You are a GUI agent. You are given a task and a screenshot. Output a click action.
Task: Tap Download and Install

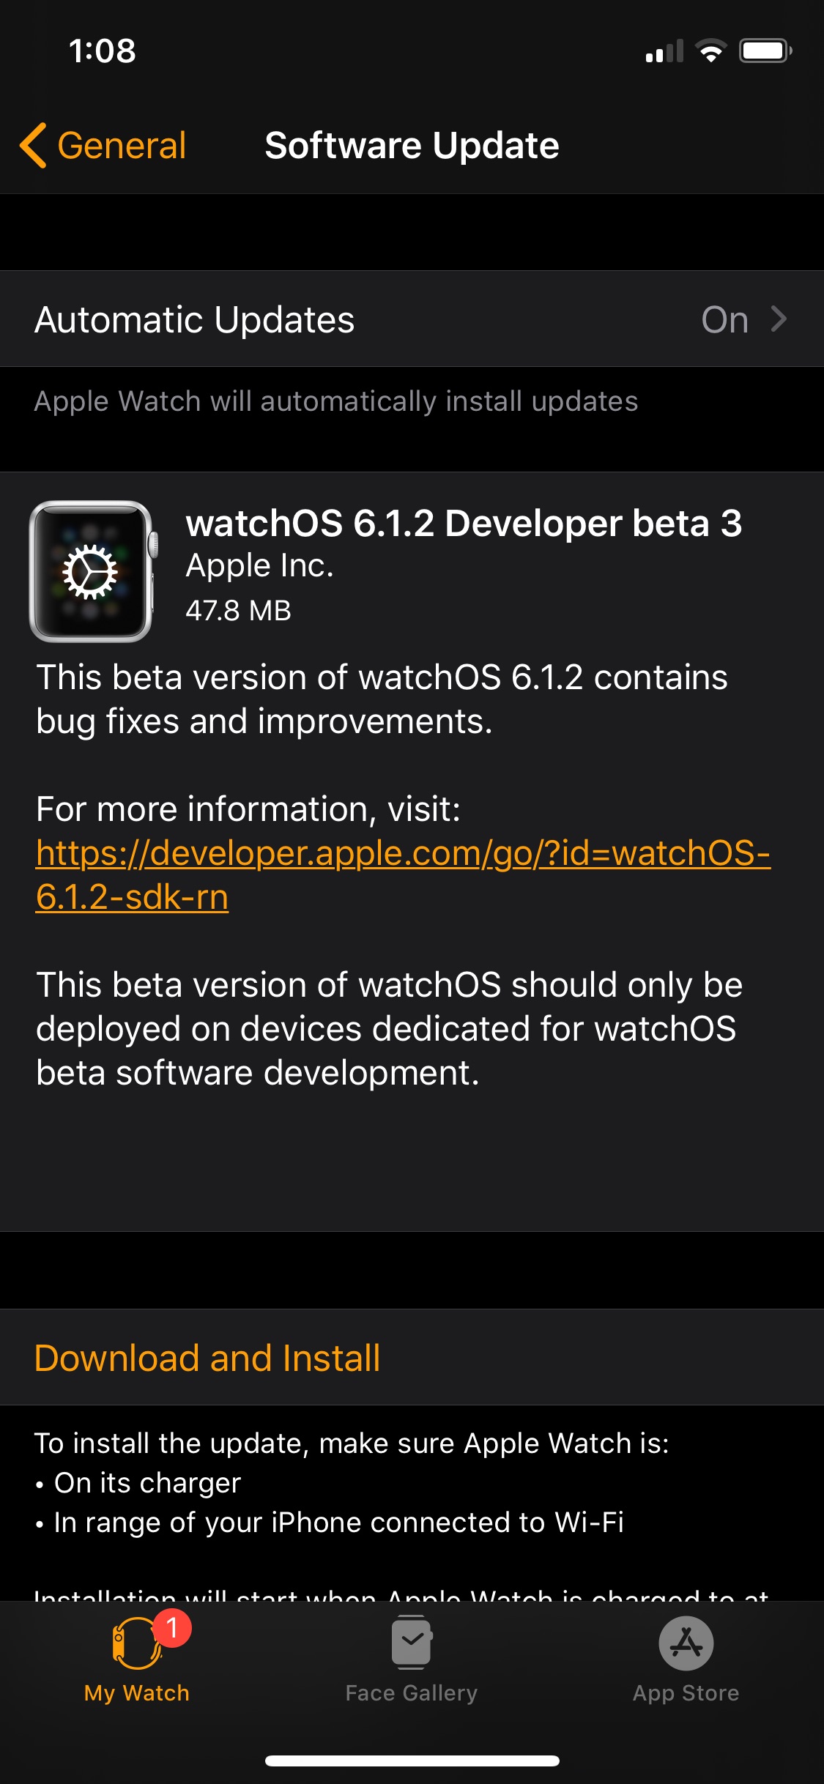click(206, 1358)
